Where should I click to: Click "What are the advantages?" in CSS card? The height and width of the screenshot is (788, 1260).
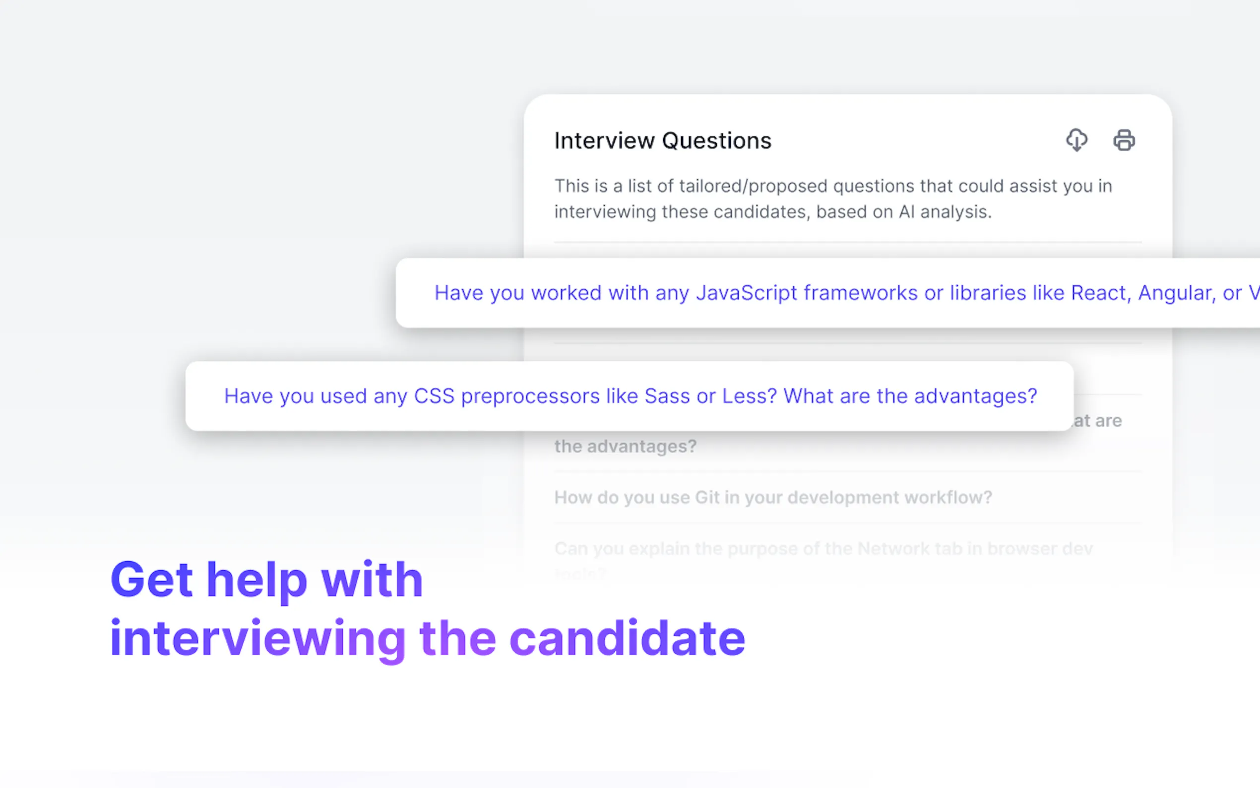pyautogui.click(x=910, y=396)
